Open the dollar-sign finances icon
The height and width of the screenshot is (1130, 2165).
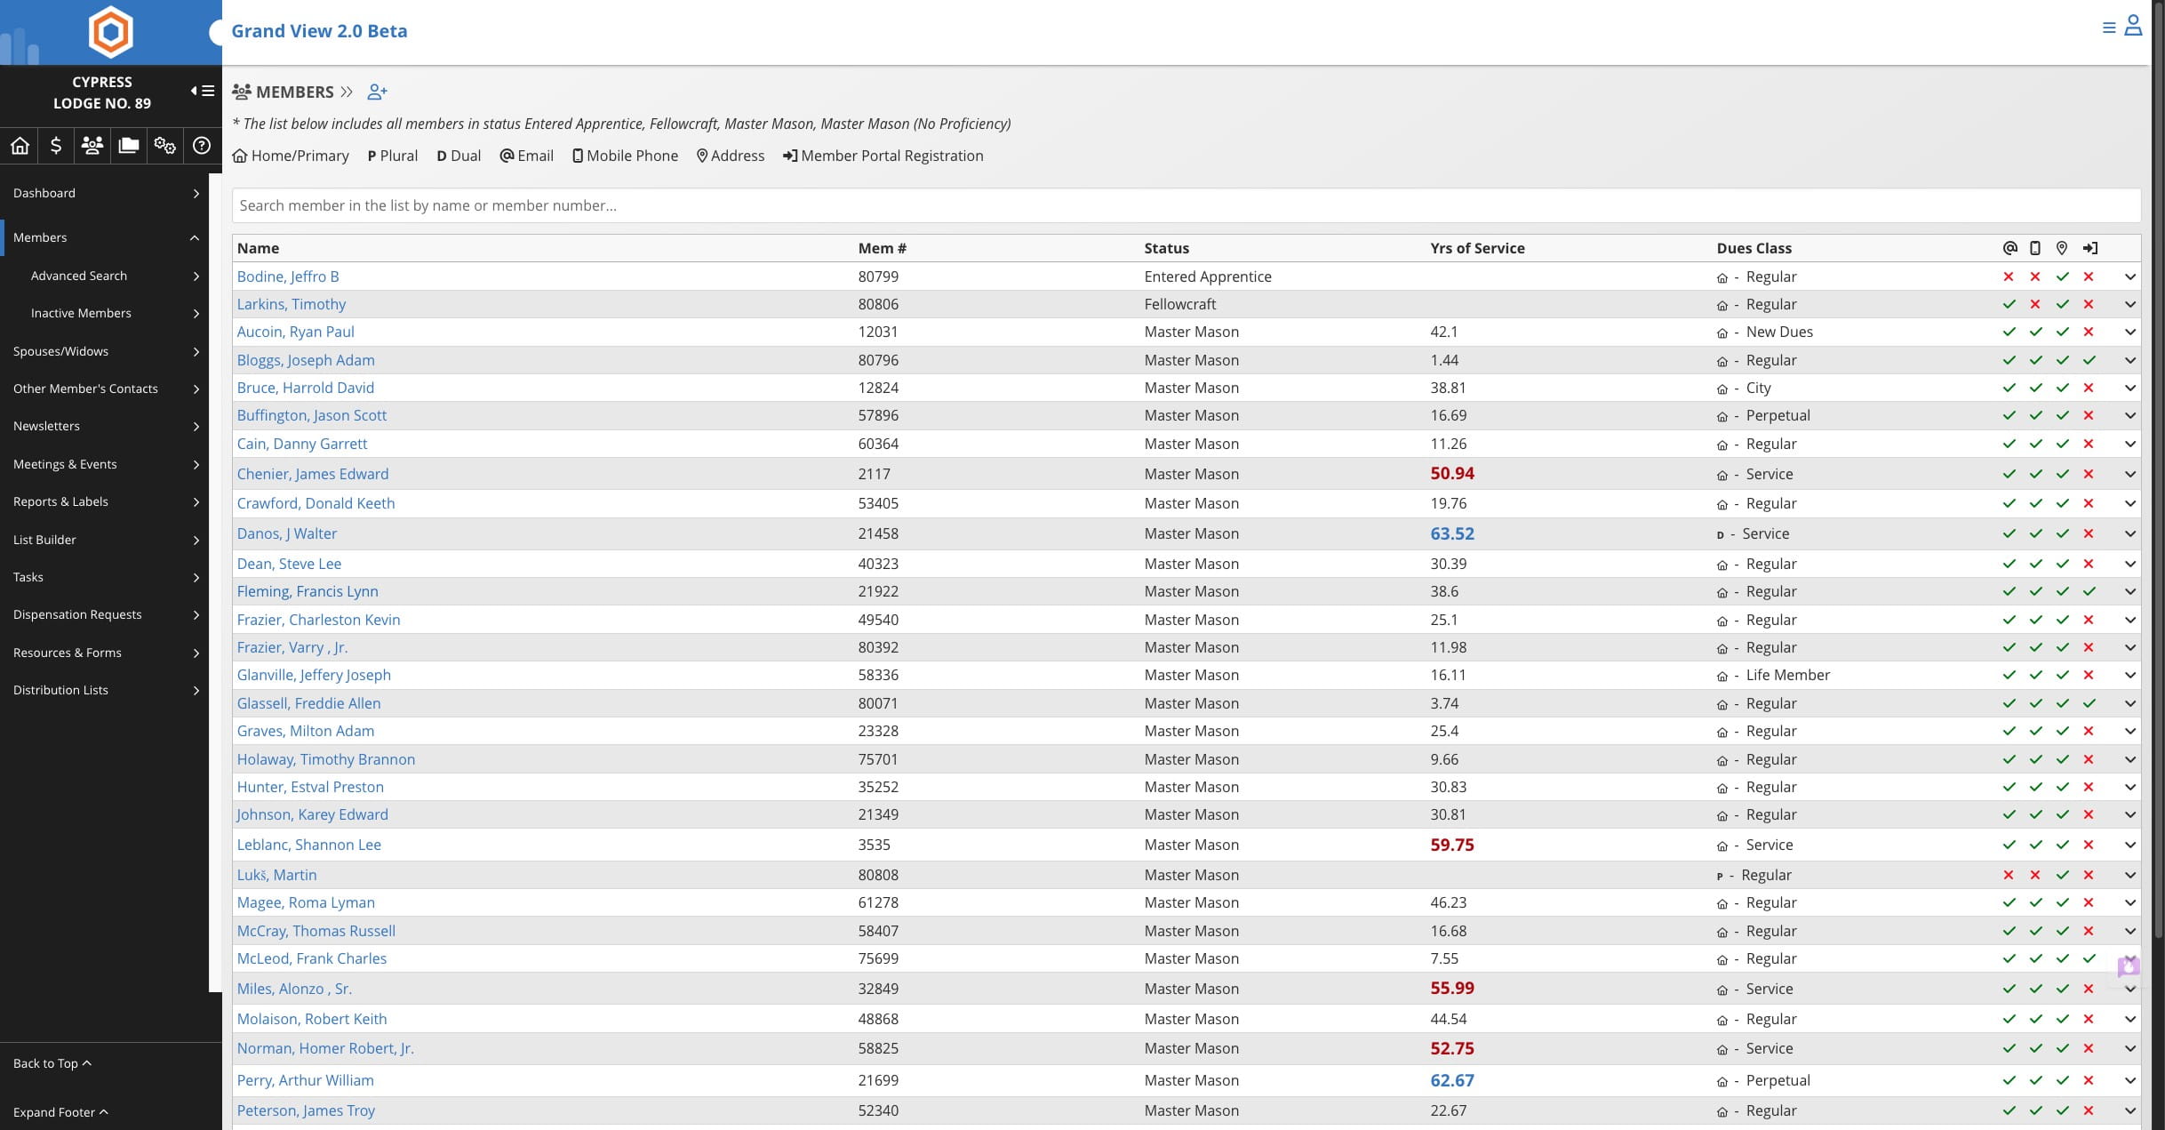pyautogui.click(x=56, y=145)
